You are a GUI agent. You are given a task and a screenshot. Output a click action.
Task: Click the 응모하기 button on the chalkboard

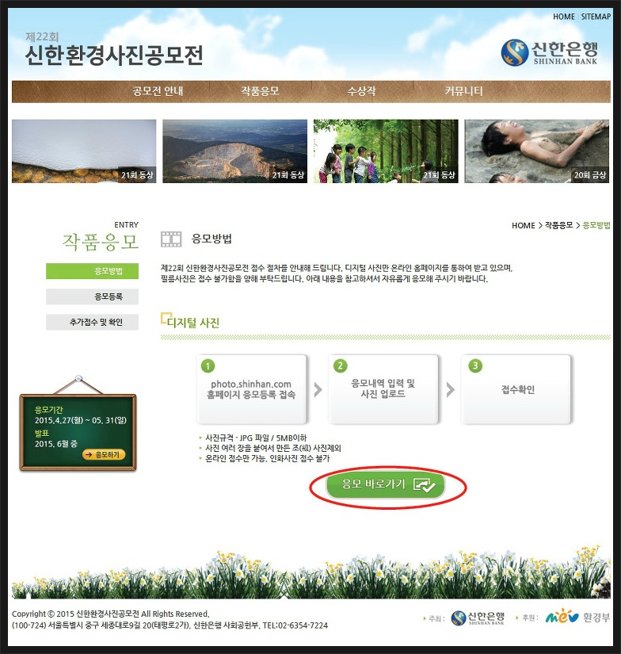pyautogui.click(x=104, y=455)
